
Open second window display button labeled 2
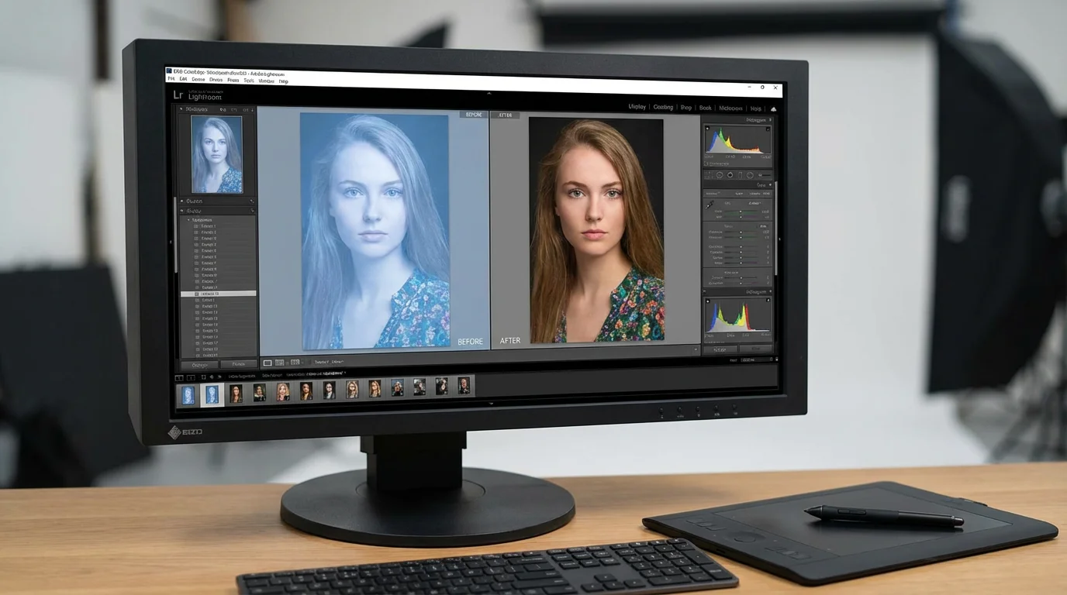191,378
